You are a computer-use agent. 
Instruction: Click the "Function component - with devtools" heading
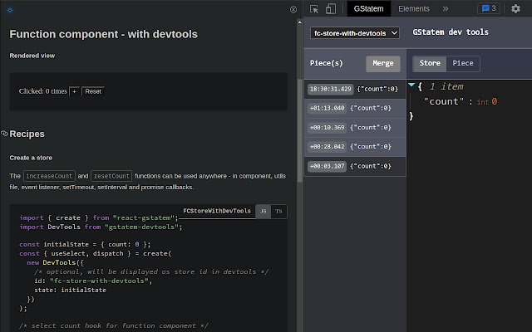103,34
